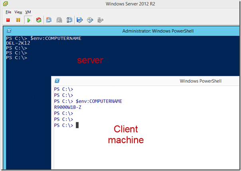Screen dimensions: 241x171
Task: Click R9000W1B-Z output in client console
Action: [67, 107]
